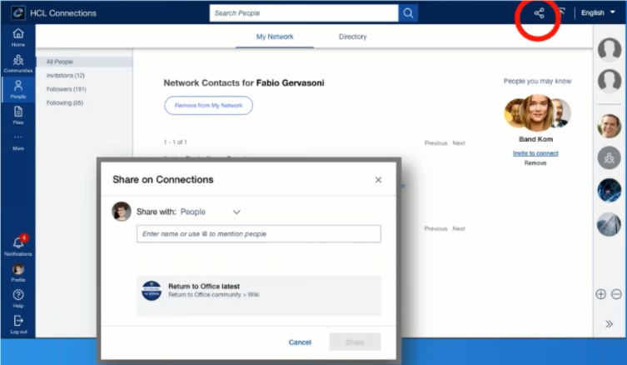Click Return to Office latest card
627x365 pixels.
click(259, 296)
